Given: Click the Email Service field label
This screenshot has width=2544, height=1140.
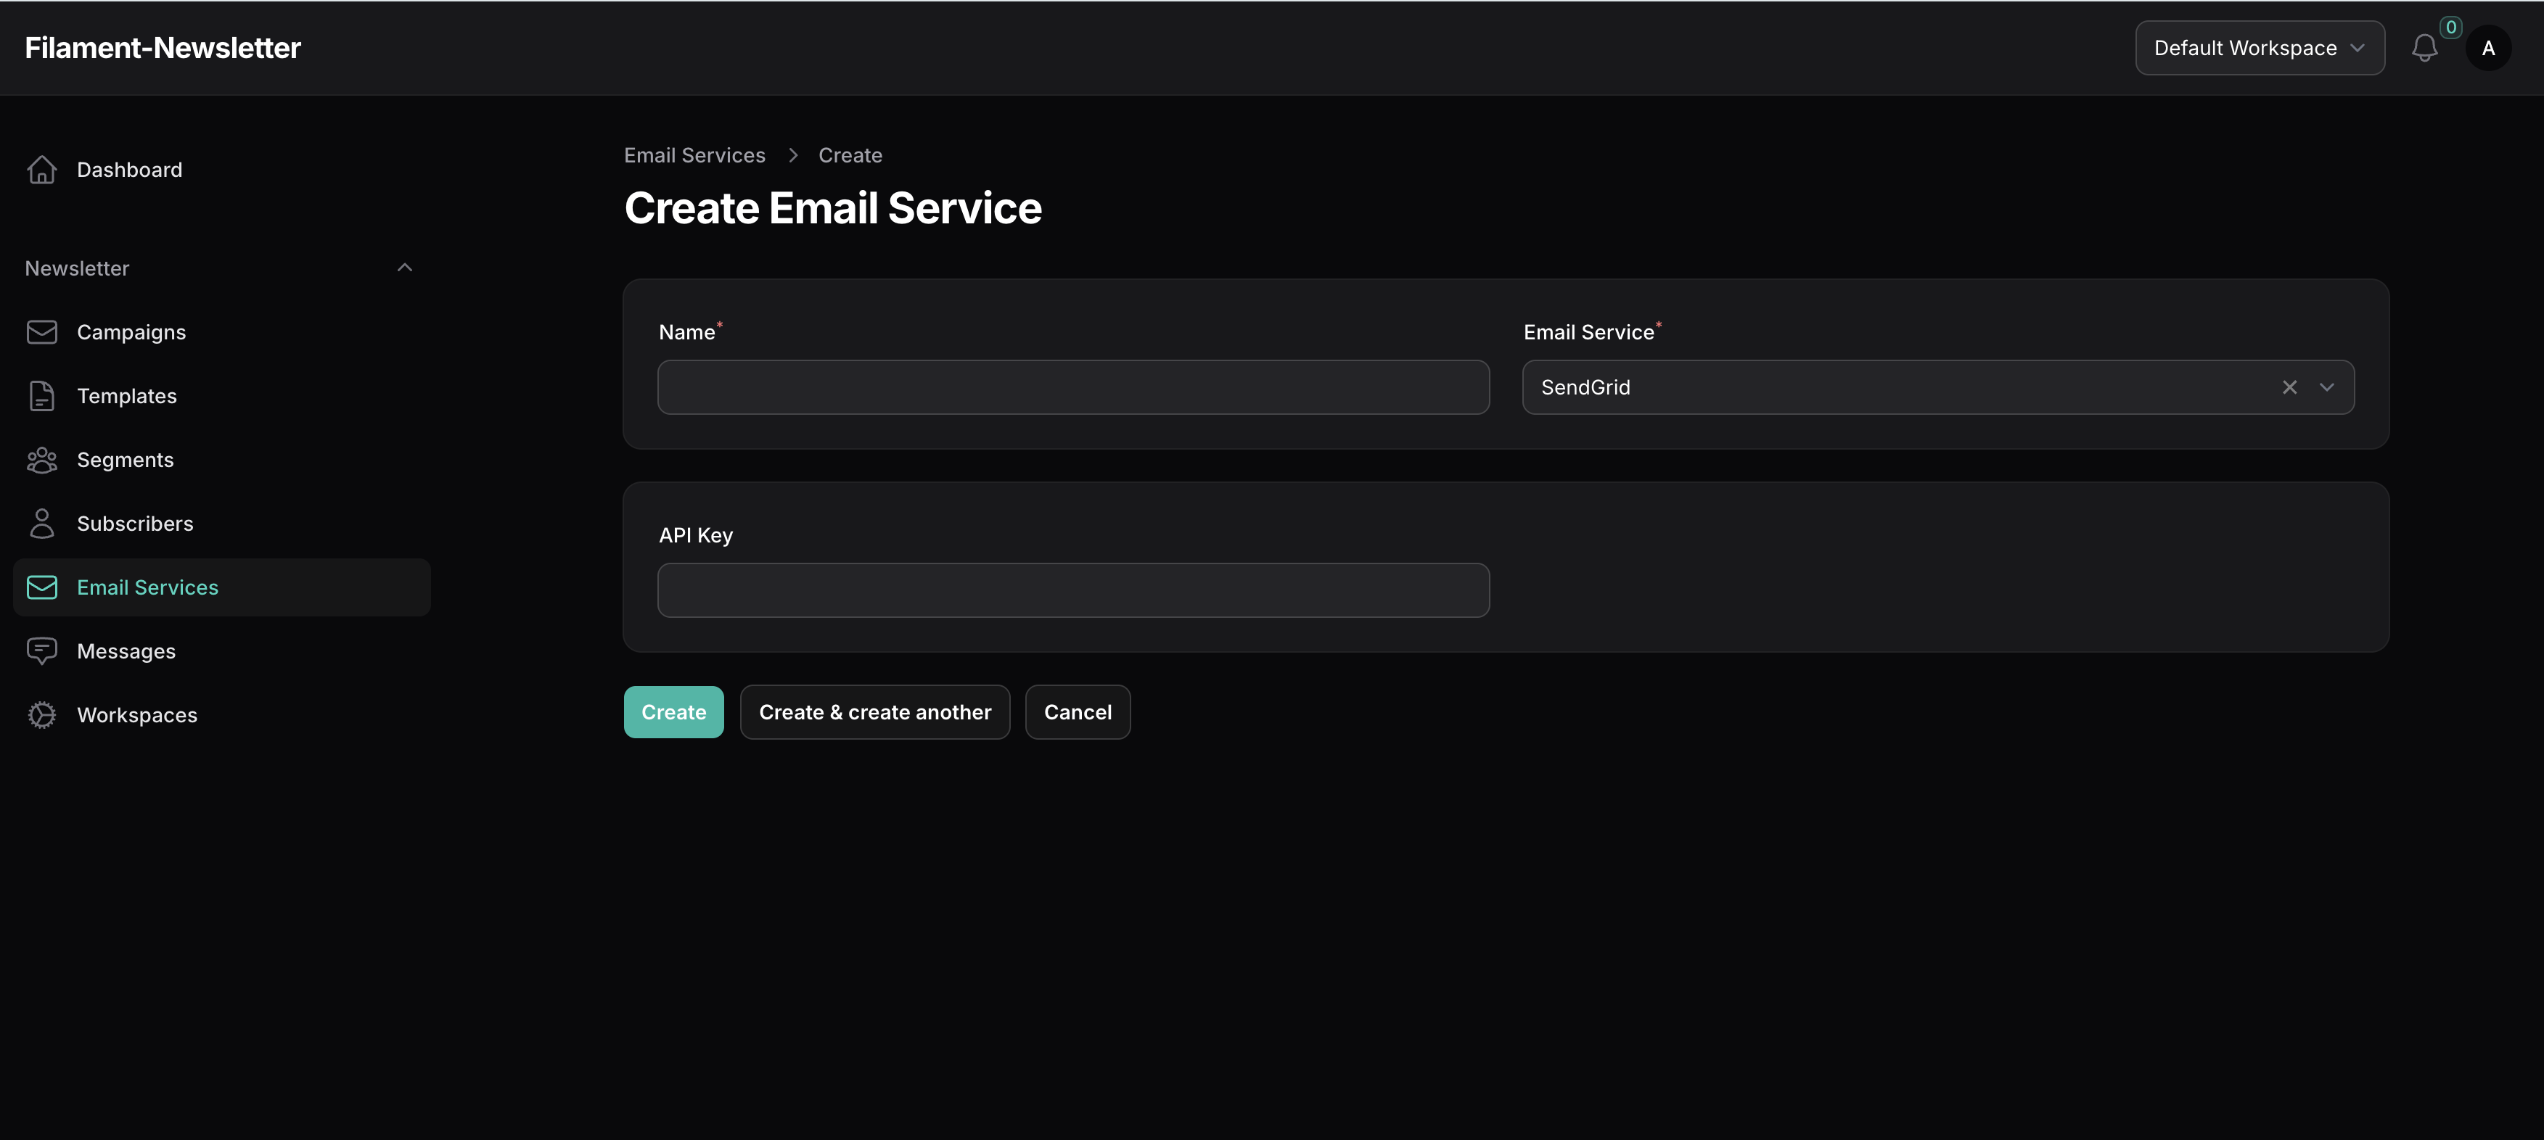Looking at the screenshot, I should (x=1588, y=333).
